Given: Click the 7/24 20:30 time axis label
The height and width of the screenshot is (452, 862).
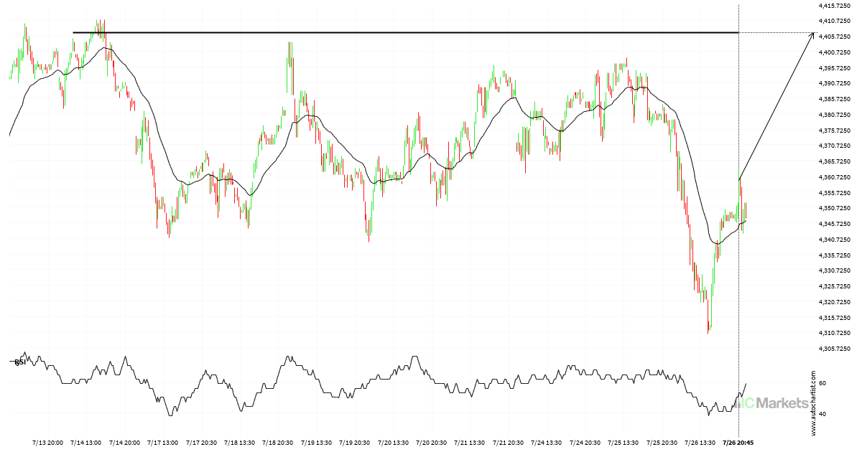Looking at the screenshot, I should pos(585,443).
